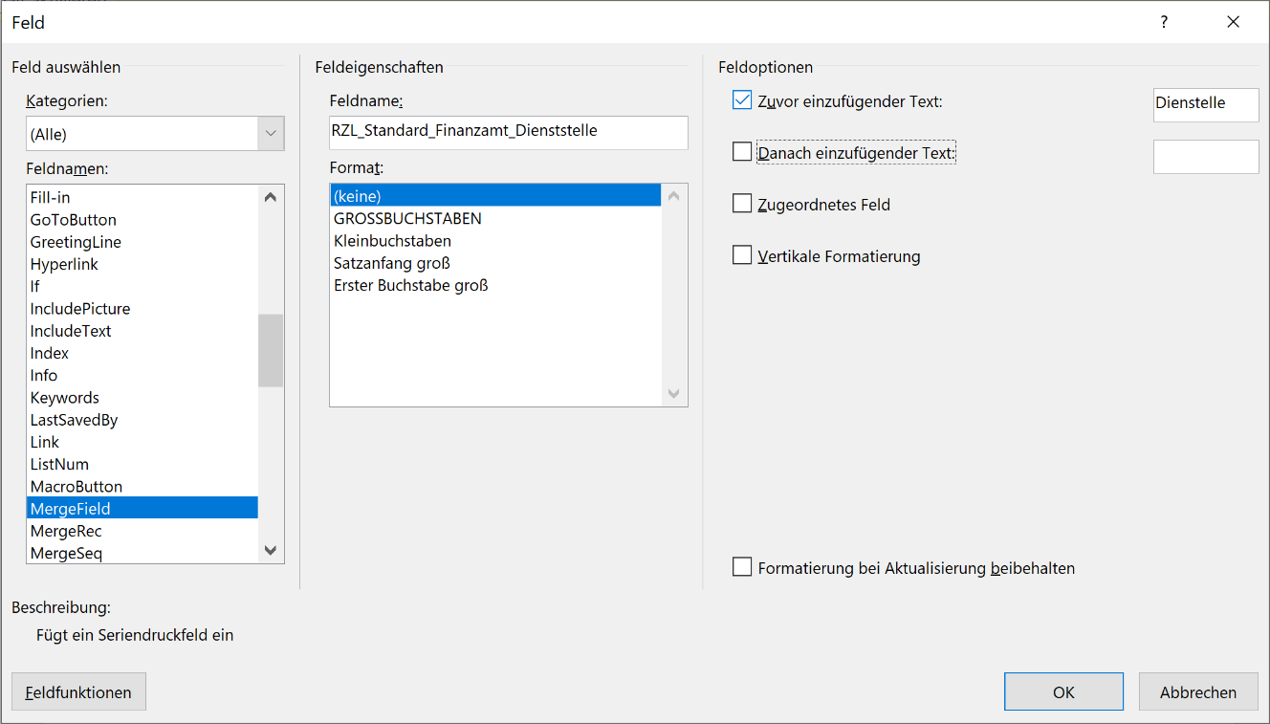Open the dialog help via the question mark

(x=1163, y=21)
